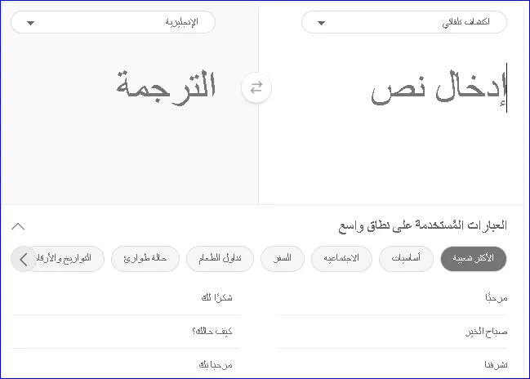Open the auto-detect source language dropdown
Screen dimensions: 530x379
[404, 22]
